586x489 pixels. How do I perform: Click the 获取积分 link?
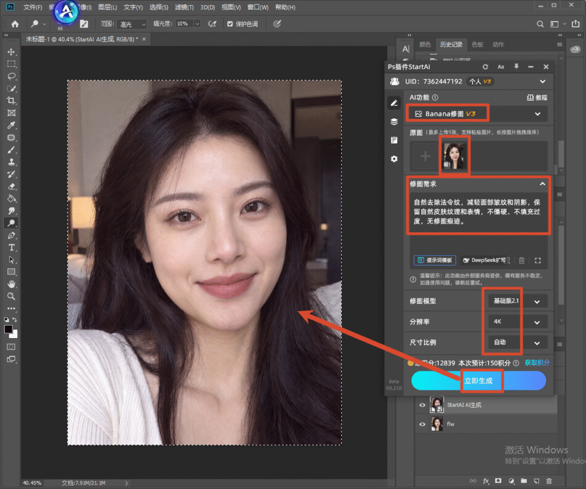tap(537, 363)
